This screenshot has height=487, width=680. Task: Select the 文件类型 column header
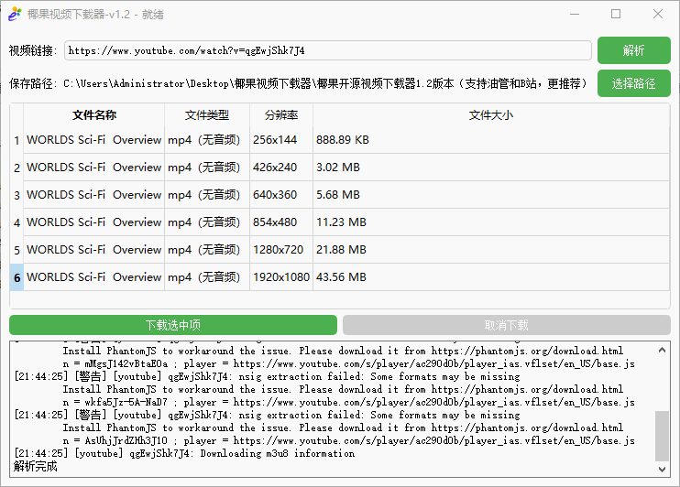pyautogui.click(x=207, y=114)
